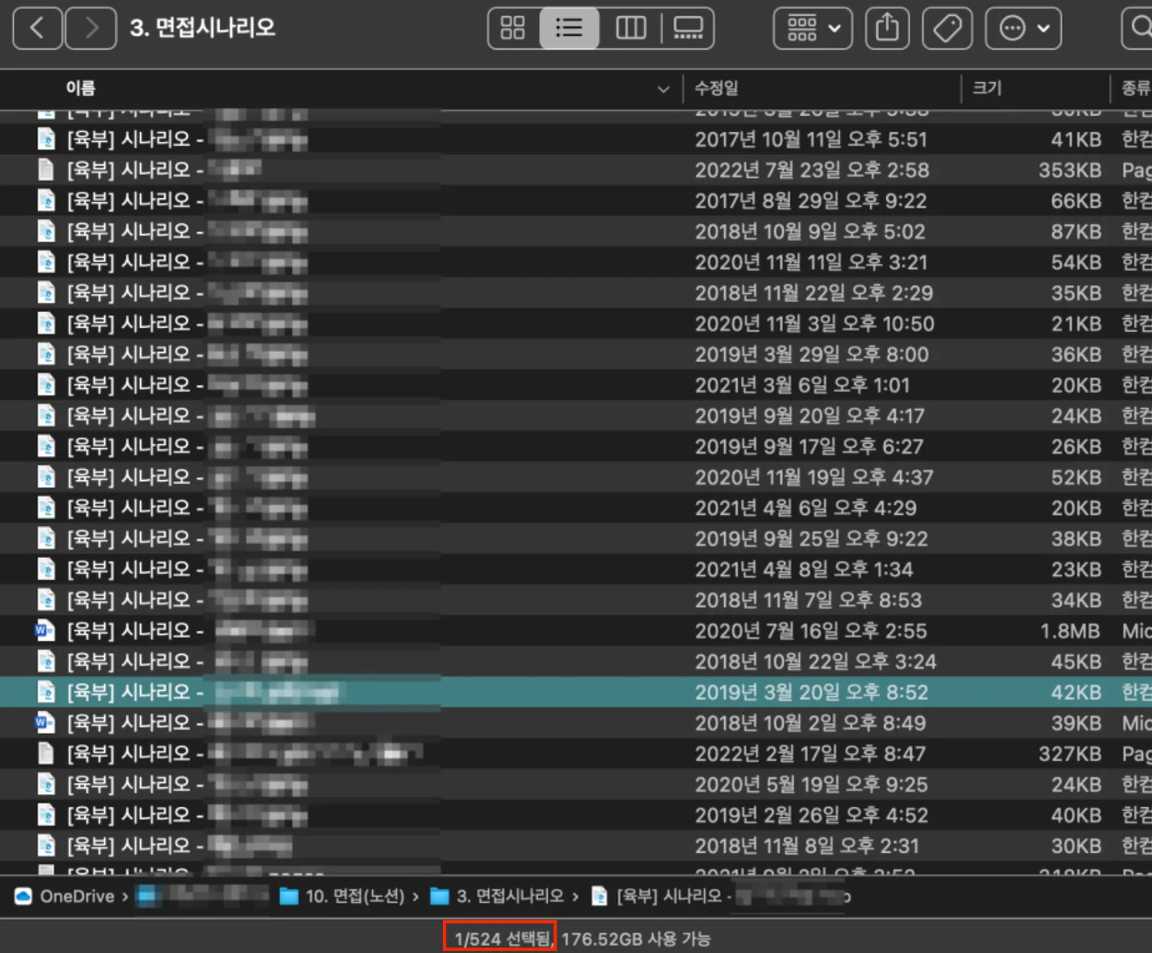Toggle sort order chevron in 이름 column
This screenshot has height=953, width=1152.
[x=663, y=89]
